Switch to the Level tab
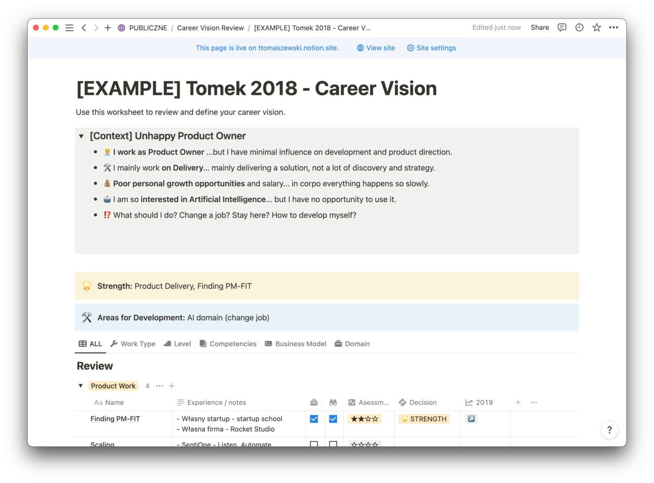This screenshot has height=483, width=654. 177,344
